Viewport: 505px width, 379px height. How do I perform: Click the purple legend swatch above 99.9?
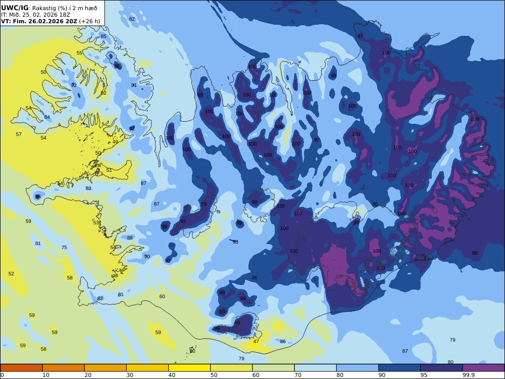(x=483, y=368)
